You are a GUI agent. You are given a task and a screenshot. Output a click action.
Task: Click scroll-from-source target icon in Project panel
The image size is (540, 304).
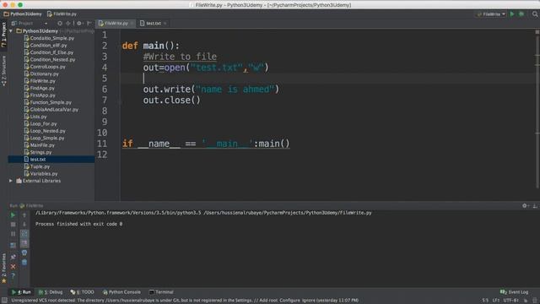[60, 24]
